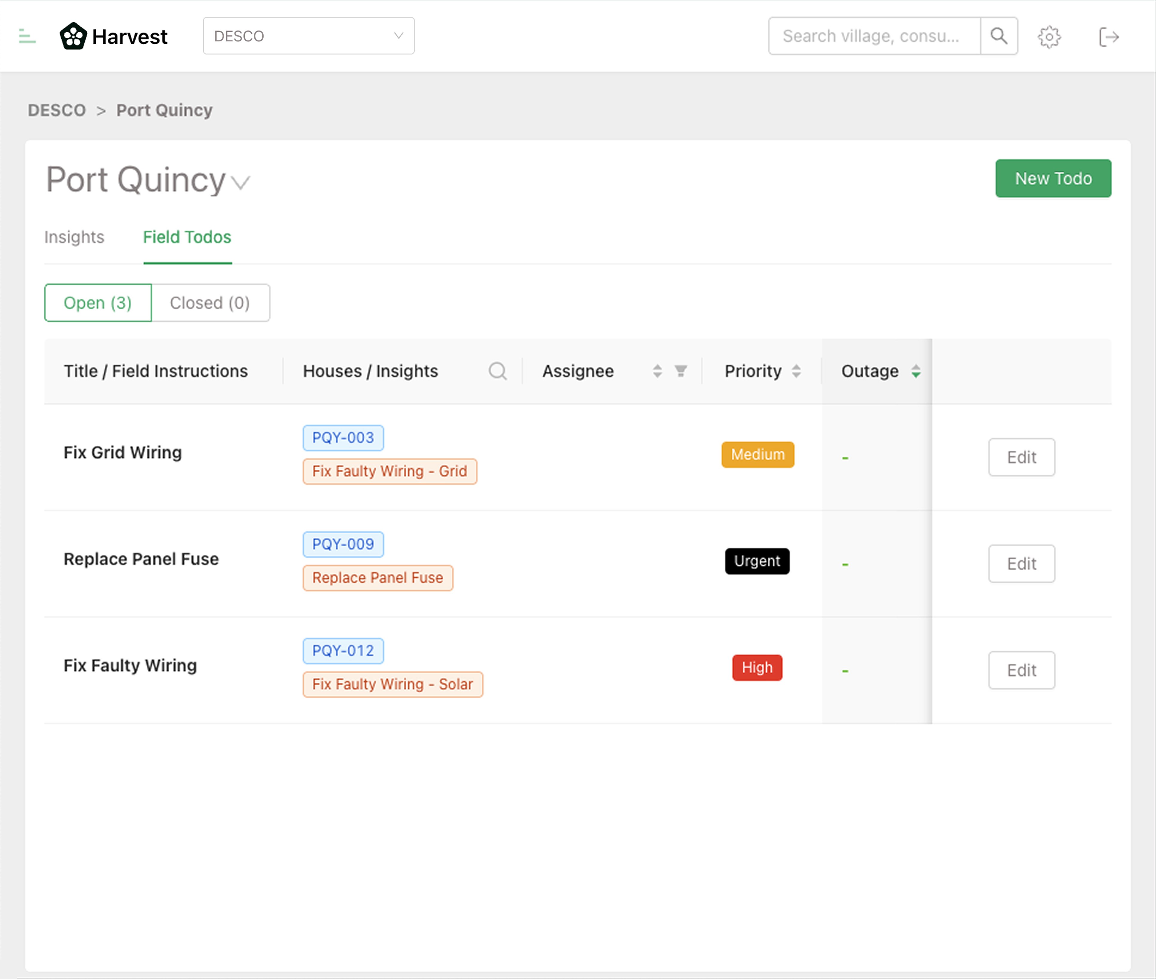The height and width of the screenshot is (979, 1156).
Task: Sort by Assignee column arrows
Action: pos(657,371)
